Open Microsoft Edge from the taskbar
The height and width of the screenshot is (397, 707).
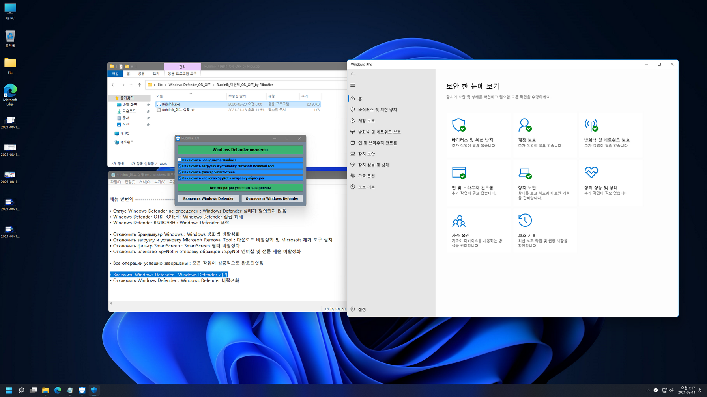58,390
